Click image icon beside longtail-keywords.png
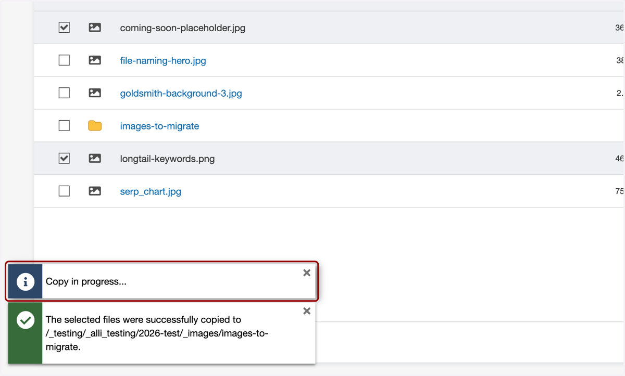The width and height of the screenshot is (625, 376). [x=95, y=158]
